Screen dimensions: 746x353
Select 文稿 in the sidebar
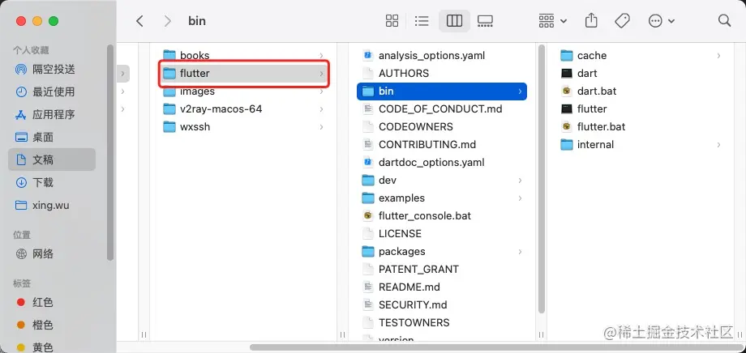point(52,159)
